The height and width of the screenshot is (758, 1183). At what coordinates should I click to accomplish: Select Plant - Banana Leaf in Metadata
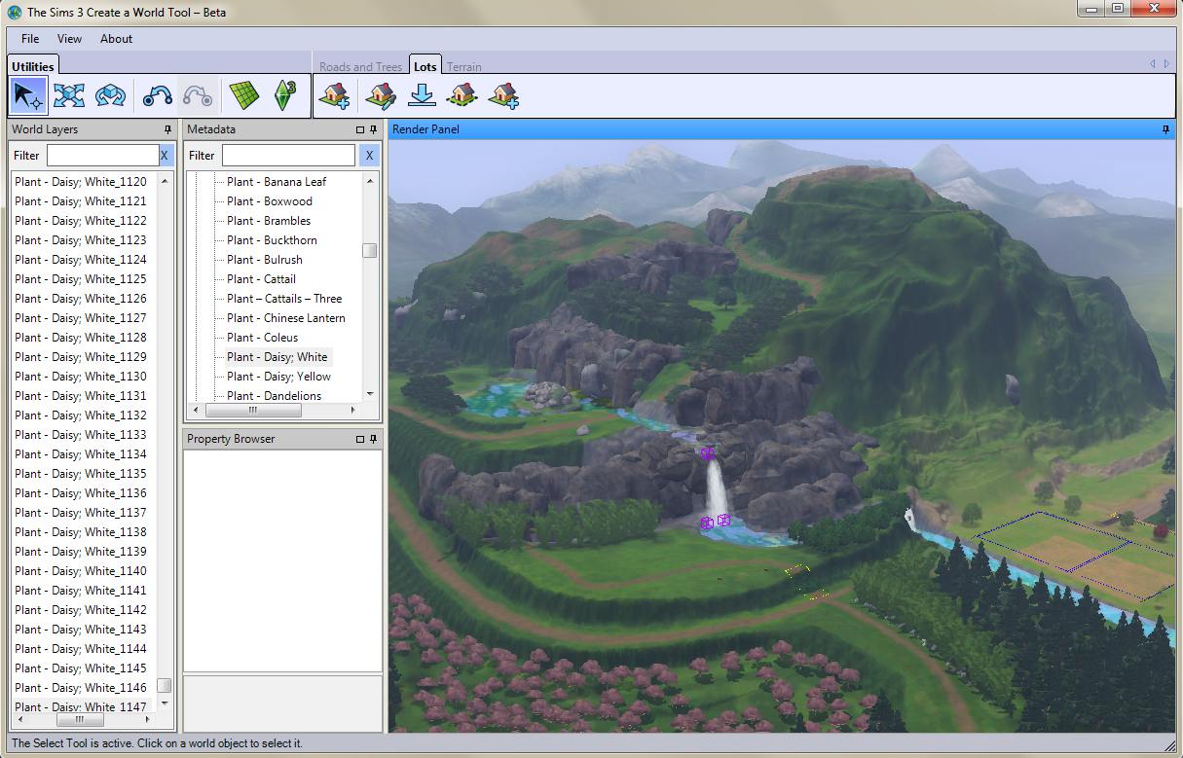(x=277, y=182)
